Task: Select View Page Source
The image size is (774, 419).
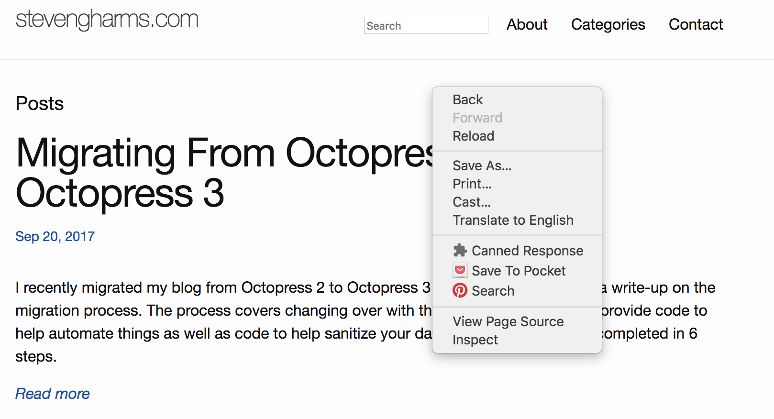Action: point(508,321)
